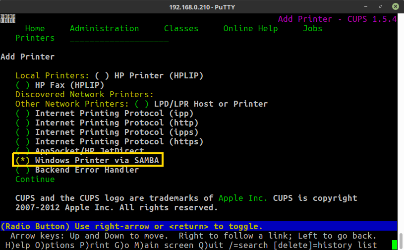
Task: Click the CUPS logo image placeholder
Action: tap(7, 19)
